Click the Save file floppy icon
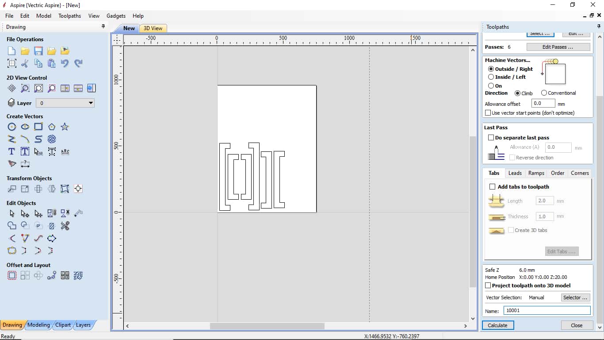The width and height of the screenshot is (604, 340). coord(38,51)
